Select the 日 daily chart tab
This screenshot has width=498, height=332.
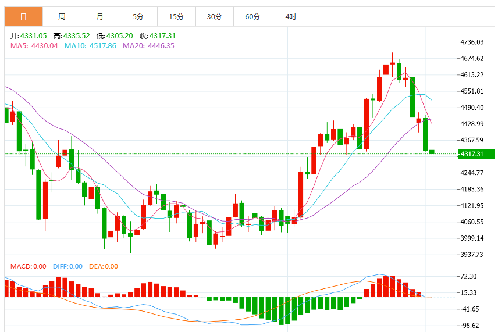coord(23,16)
